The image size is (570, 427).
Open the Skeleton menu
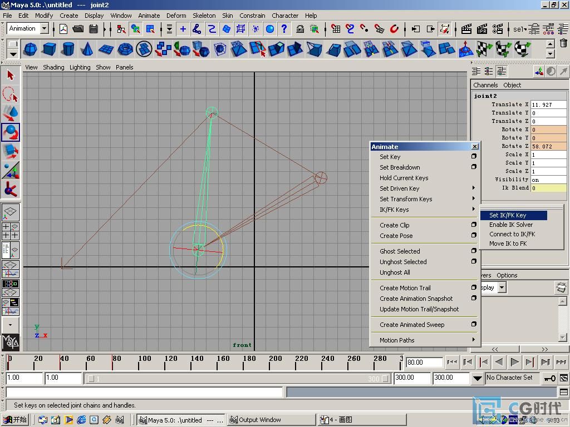point(204,16)
